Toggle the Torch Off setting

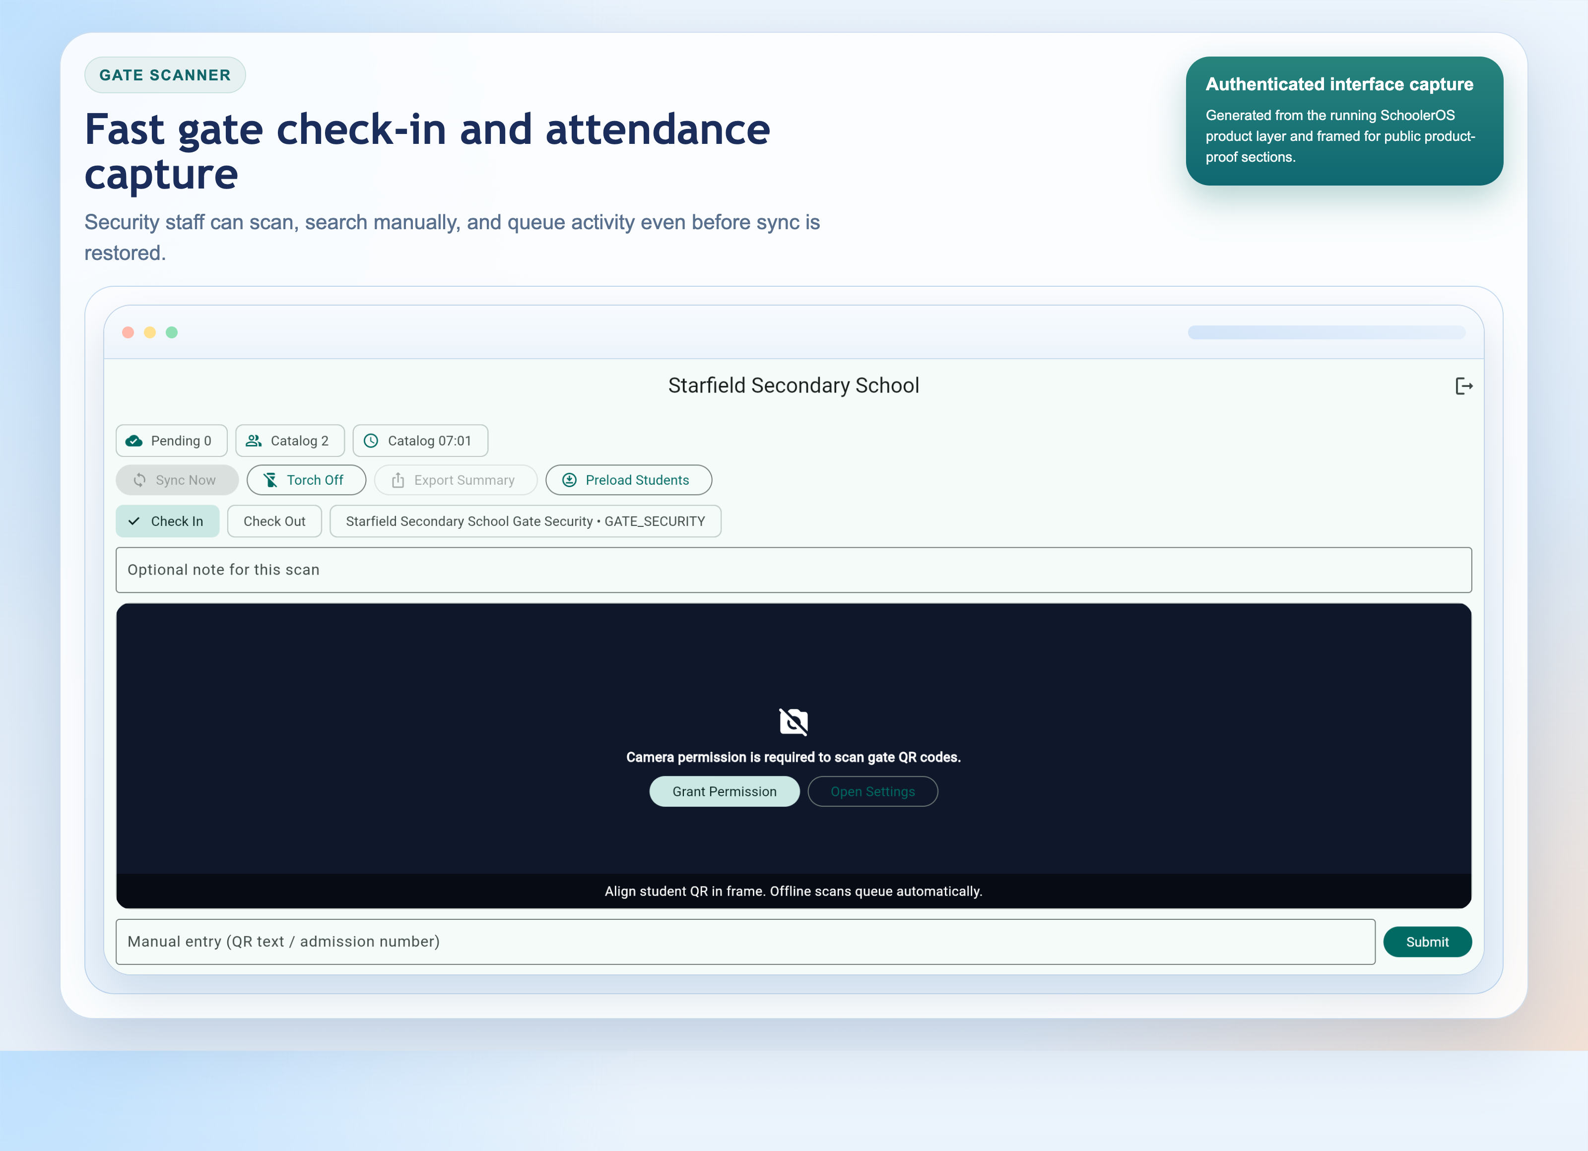(306, 480)
